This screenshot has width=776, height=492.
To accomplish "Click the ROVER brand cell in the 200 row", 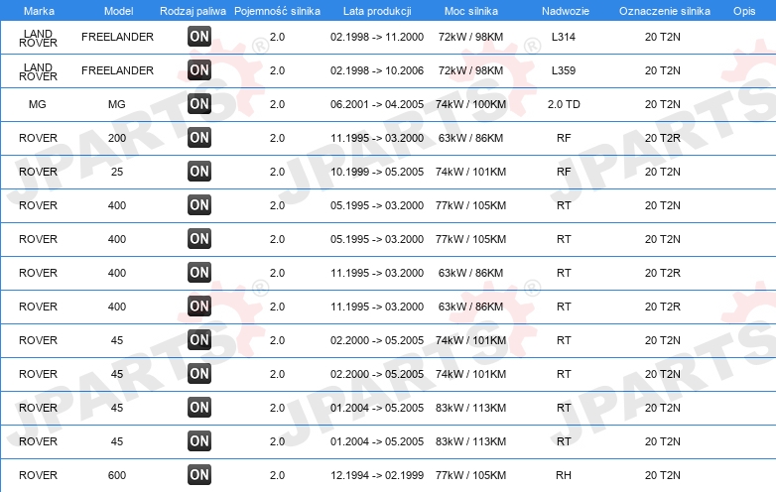I will (38, 138).
